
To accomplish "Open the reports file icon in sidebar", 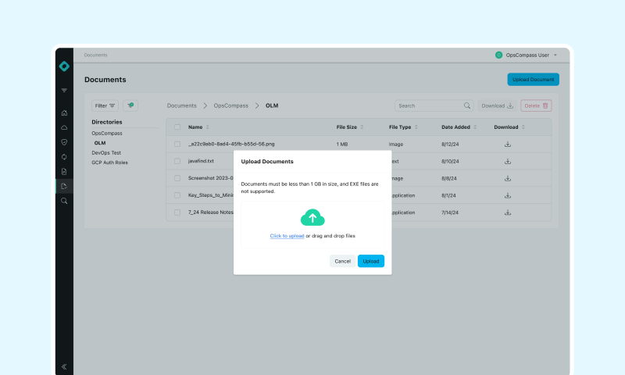I will click(64, 172).
